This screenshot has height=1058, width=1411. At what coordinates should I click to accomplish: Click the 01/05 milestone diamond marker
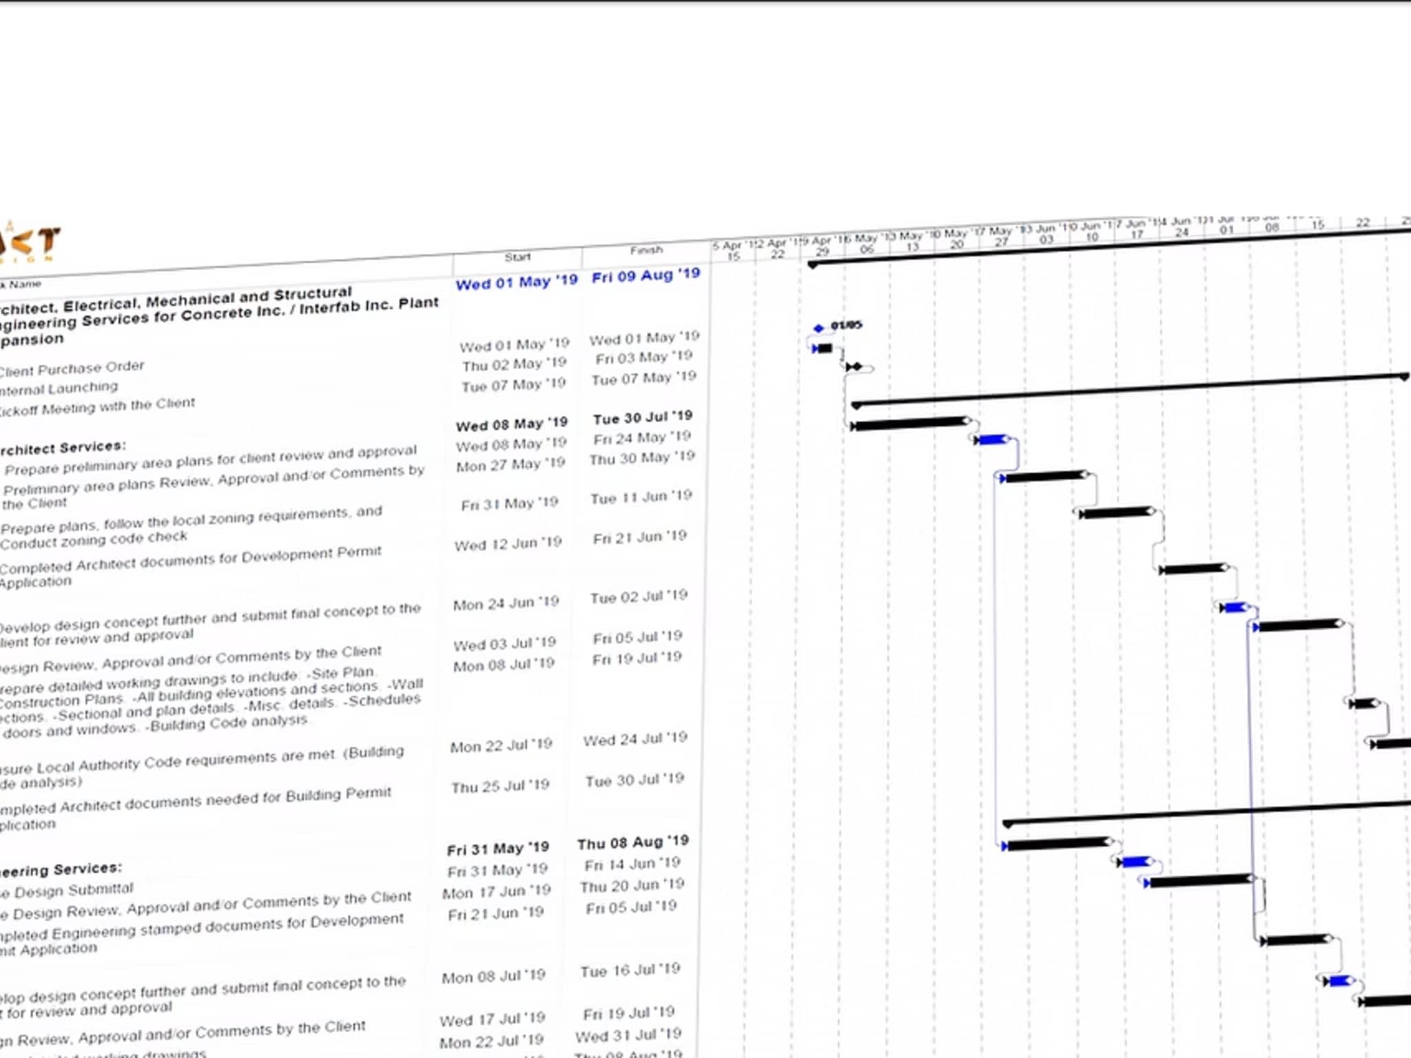pos(818,328)
